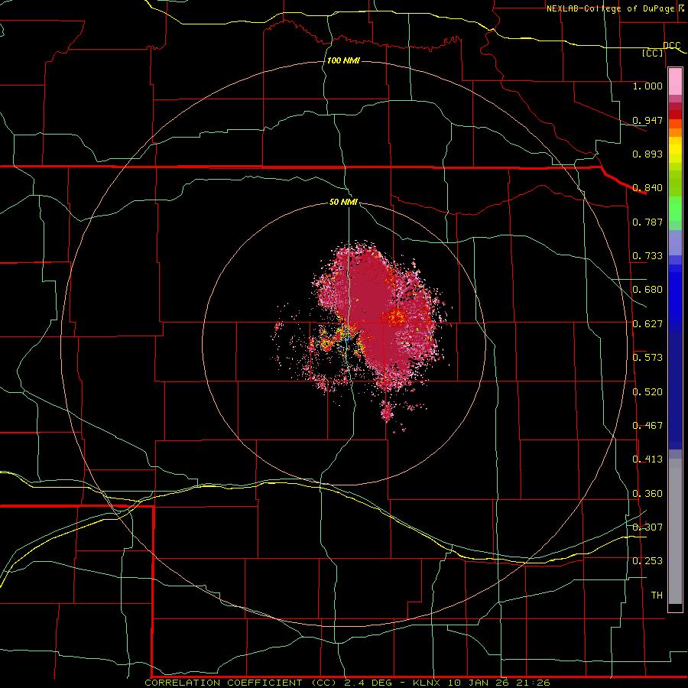The height and width of the screenshot is (688, 688).
Task: Select the 100 NMI range ring label
Action: click(x=343, y=60)
